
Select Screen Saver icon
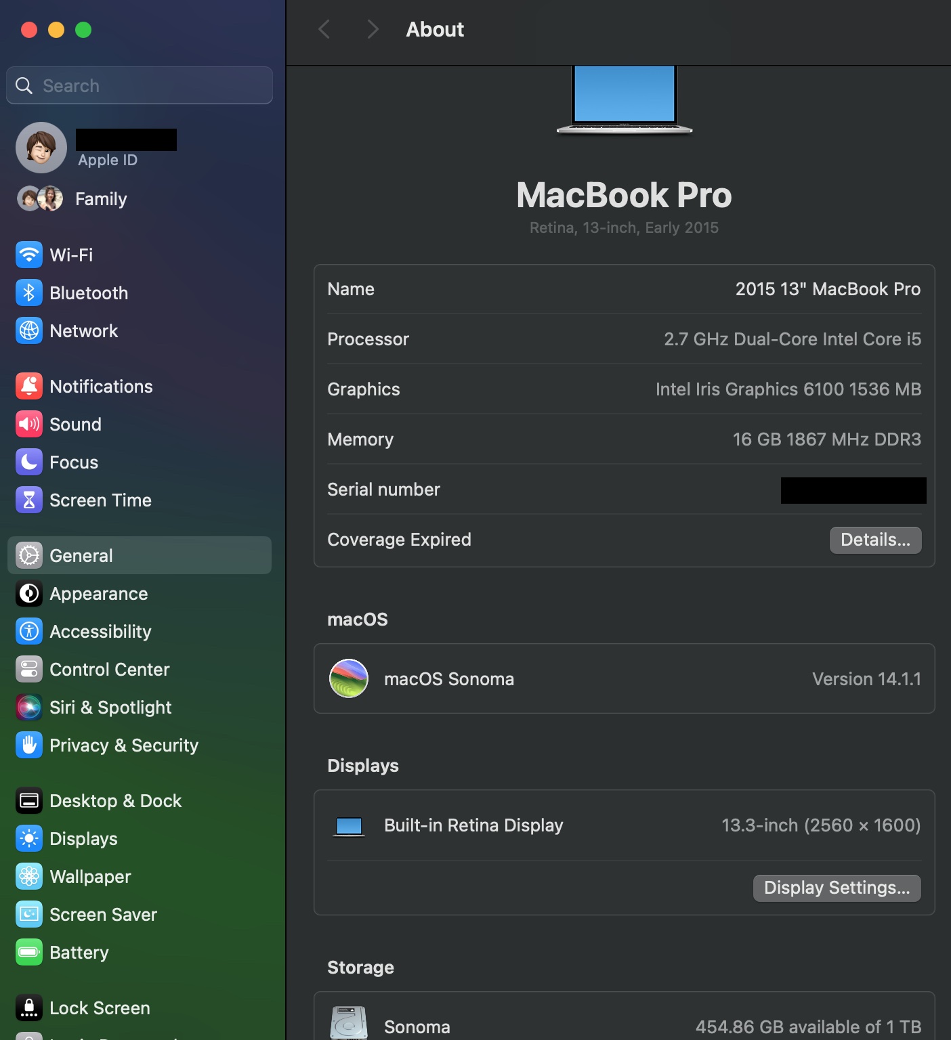pyautogui.click(x=29, y=915)
